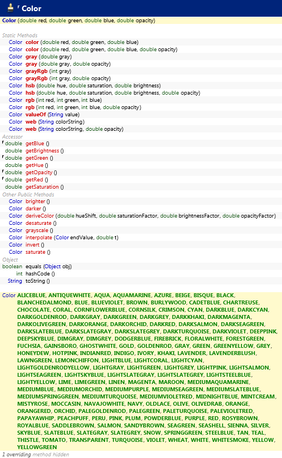The height and width of the screenshot is (458, 282).
Task: Open the desaturate method
Action: tap(38, 223)
